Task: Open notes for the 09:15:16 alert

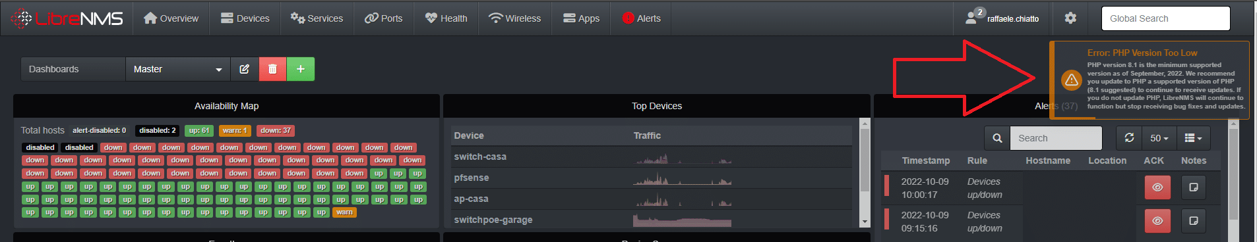Action: tap(1193, 221)
